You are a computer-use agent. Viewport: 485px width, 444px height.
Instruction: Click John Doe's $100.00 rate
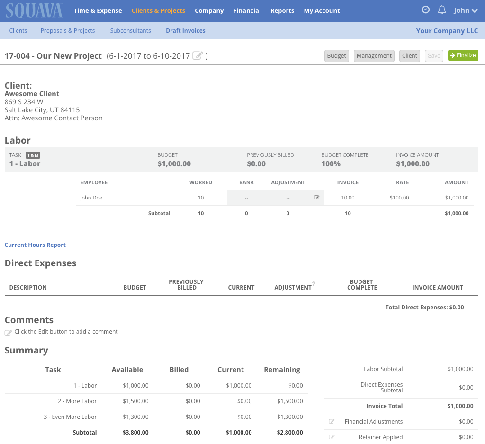[x=399, y=198]
